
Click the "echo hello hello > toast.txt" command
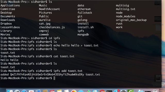pyautogui.click(x=76, y=45)
